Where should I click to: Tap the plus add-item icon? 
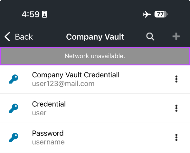176,36
